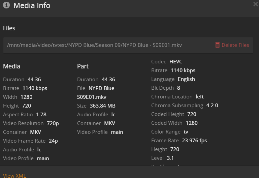Click the 24p Video Frame Rate value

pyautogui.click(x=53, y=141)
